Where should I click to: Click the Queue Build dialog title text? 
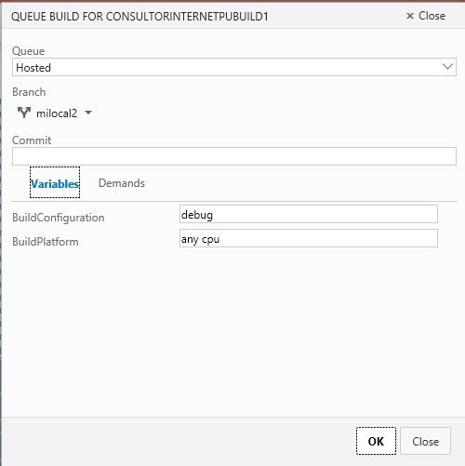[x=139, y=17]
